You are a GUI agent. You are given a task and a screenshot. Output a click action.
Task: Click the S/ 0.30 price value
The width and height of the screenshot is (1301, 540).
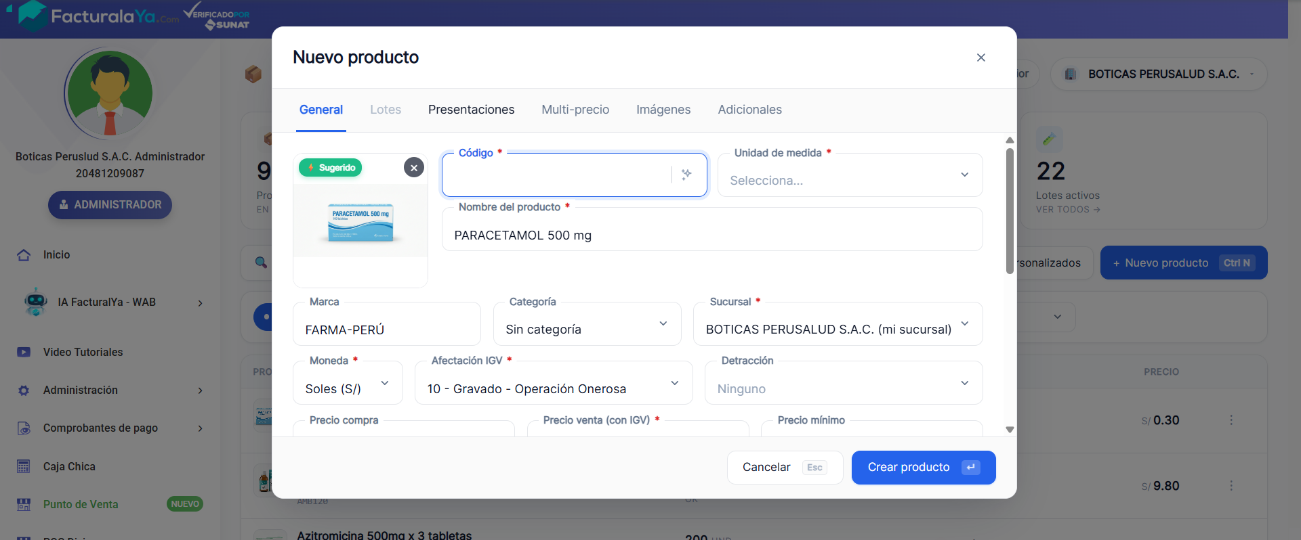[x=1160, y=420]
